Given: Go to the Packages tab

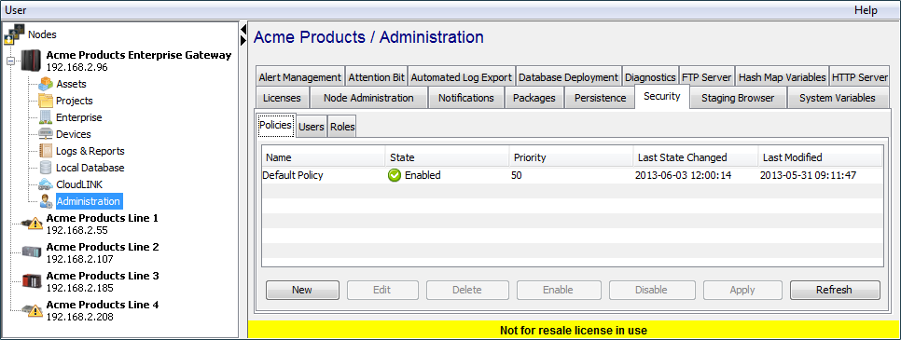Looking at the screenshot, I should pyautogui.click(x=534, y=98).
